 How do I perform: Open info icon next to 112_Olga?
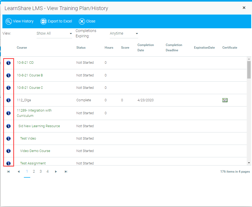[x=8, y=100]
